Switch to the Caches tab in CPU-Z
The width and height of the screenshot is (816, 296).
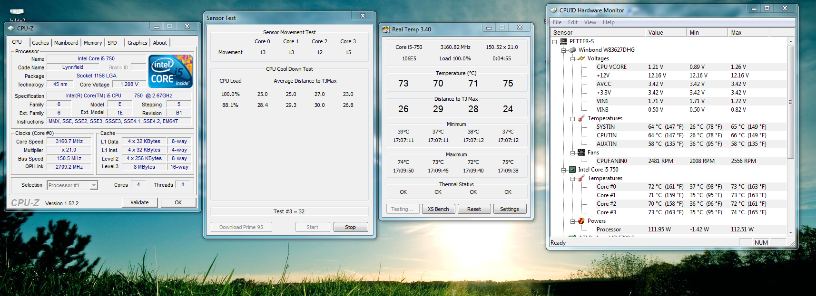(x=40, y=43)
